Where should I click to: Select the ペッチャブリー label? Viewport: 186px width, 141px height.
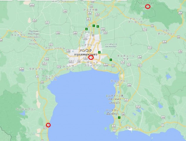pos(26,109)
